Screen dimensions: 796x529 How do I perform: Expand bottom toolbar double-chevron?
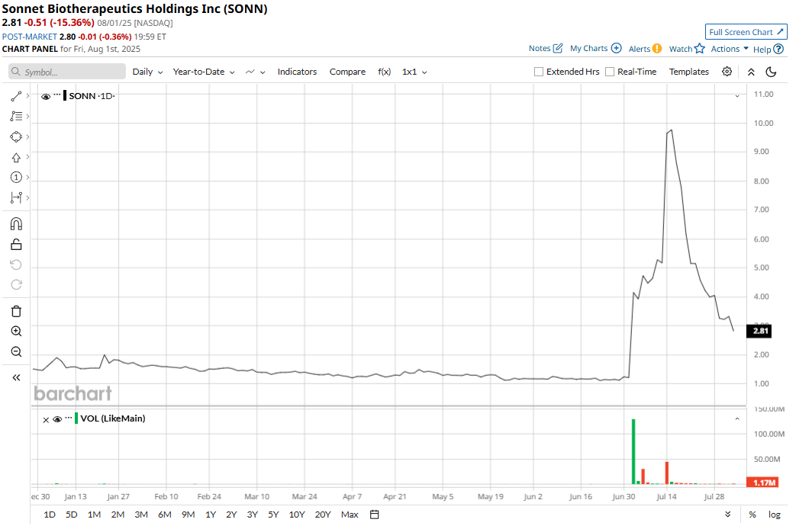[728, 515]
